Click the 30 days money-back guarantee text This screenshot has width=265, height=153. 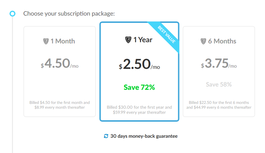point(144,136)
